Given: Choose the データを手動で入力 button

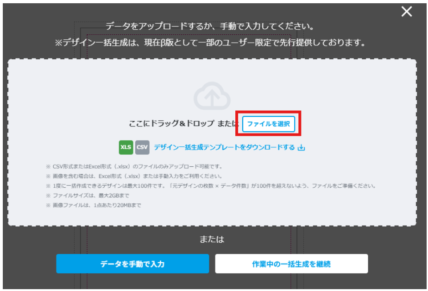Looking at the screenshot, I should [x=132, y=264].
